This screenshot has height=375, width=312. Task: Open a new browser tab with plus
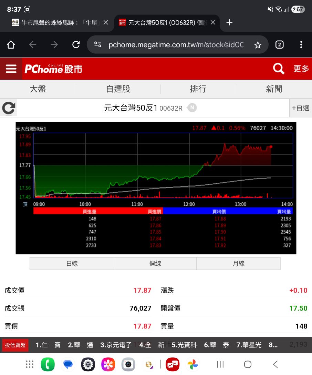pos(229,22)
